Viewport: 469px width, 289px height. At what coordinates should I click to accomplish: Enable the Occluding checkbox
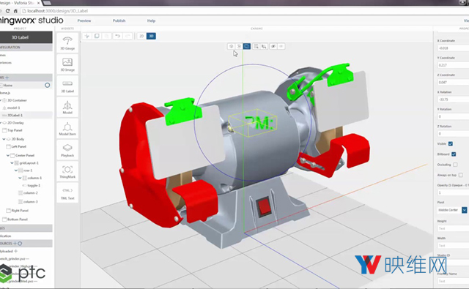pyautogui.click(x=455, y=165)
